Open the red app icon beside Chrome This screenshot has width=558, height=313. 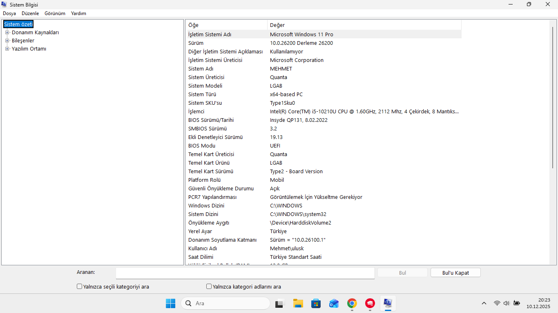click(x=370, y=303)
